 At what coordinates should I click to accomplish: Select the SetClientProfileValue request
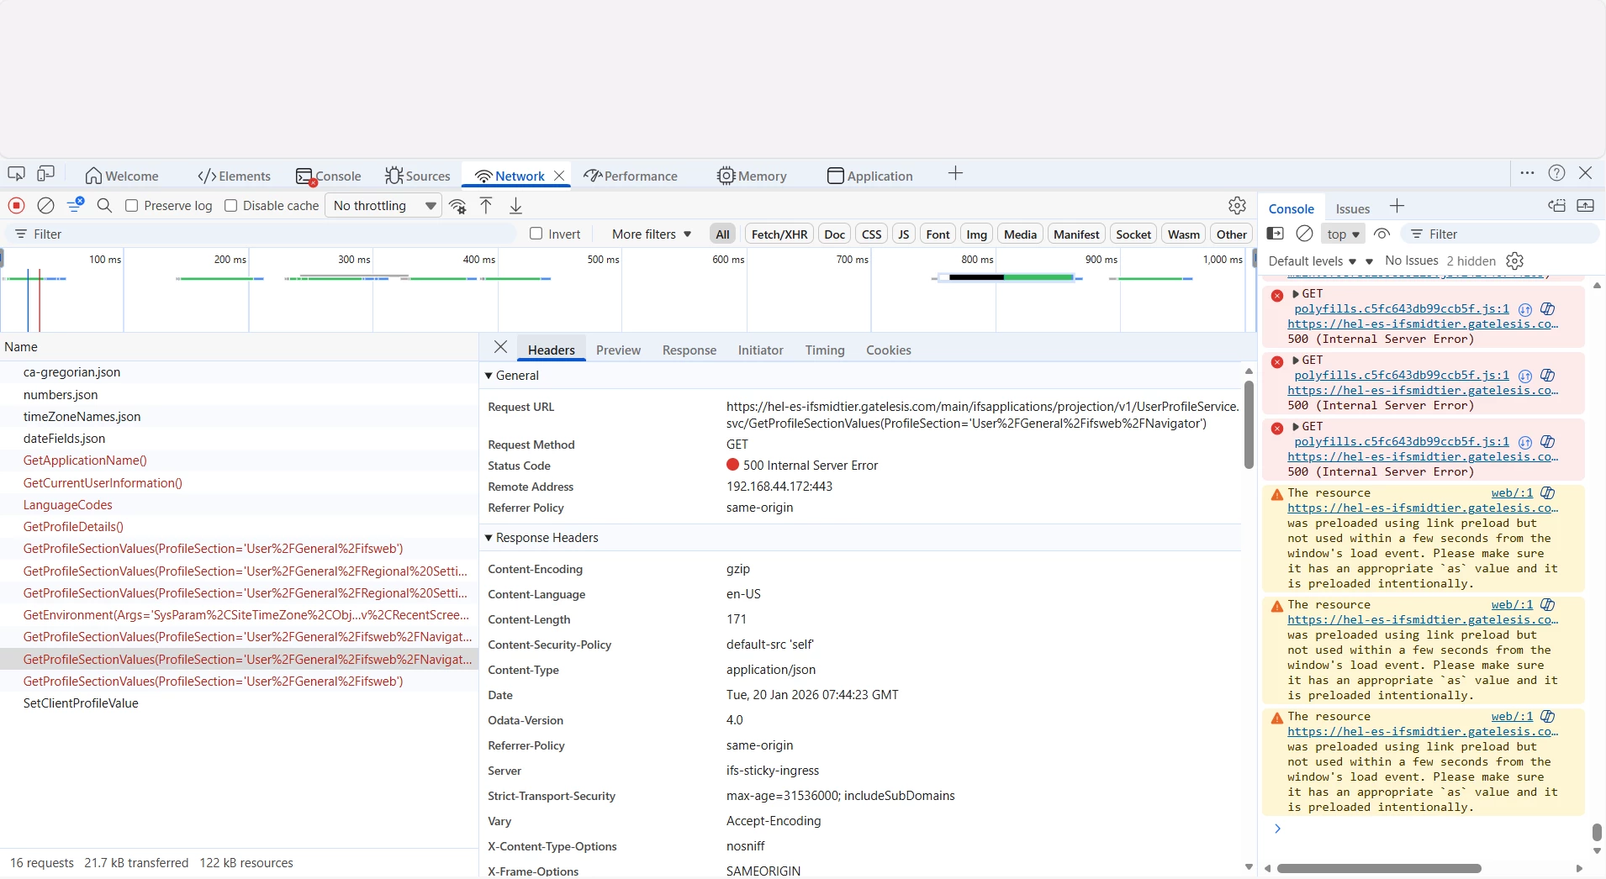tap(81, 703)
